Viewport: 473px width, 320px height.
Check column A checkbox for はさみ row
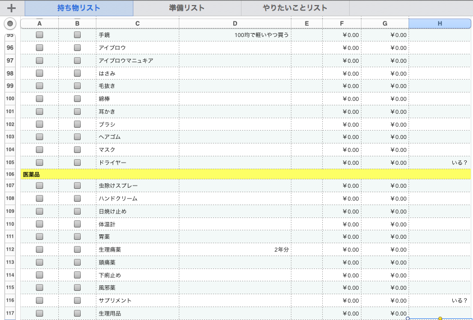(39, 73)
